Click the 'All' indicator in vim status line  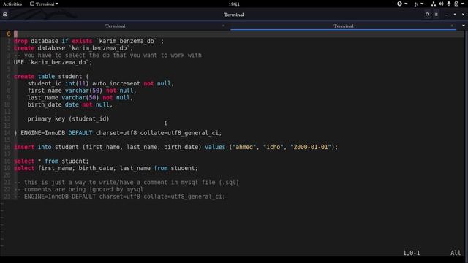[x=456, y=253]
